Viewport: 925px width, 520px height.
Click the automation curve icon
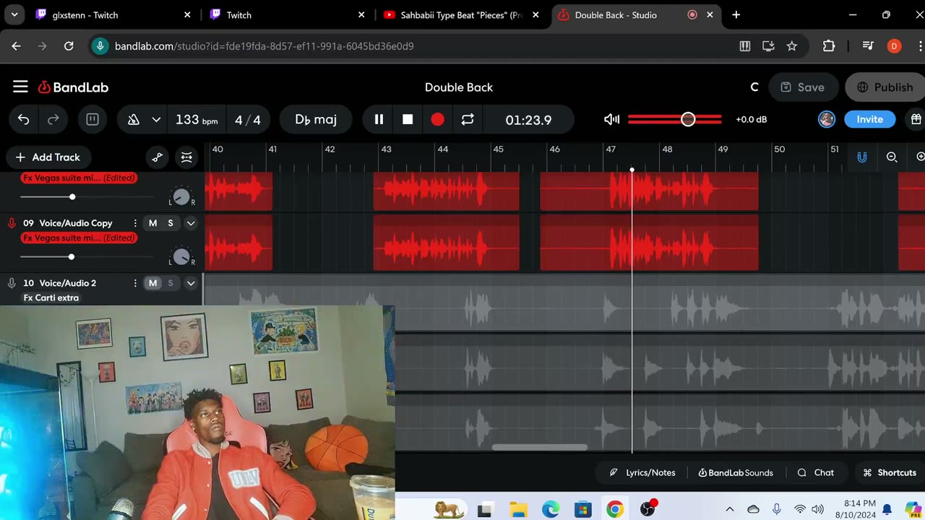(x=158, y=157)
